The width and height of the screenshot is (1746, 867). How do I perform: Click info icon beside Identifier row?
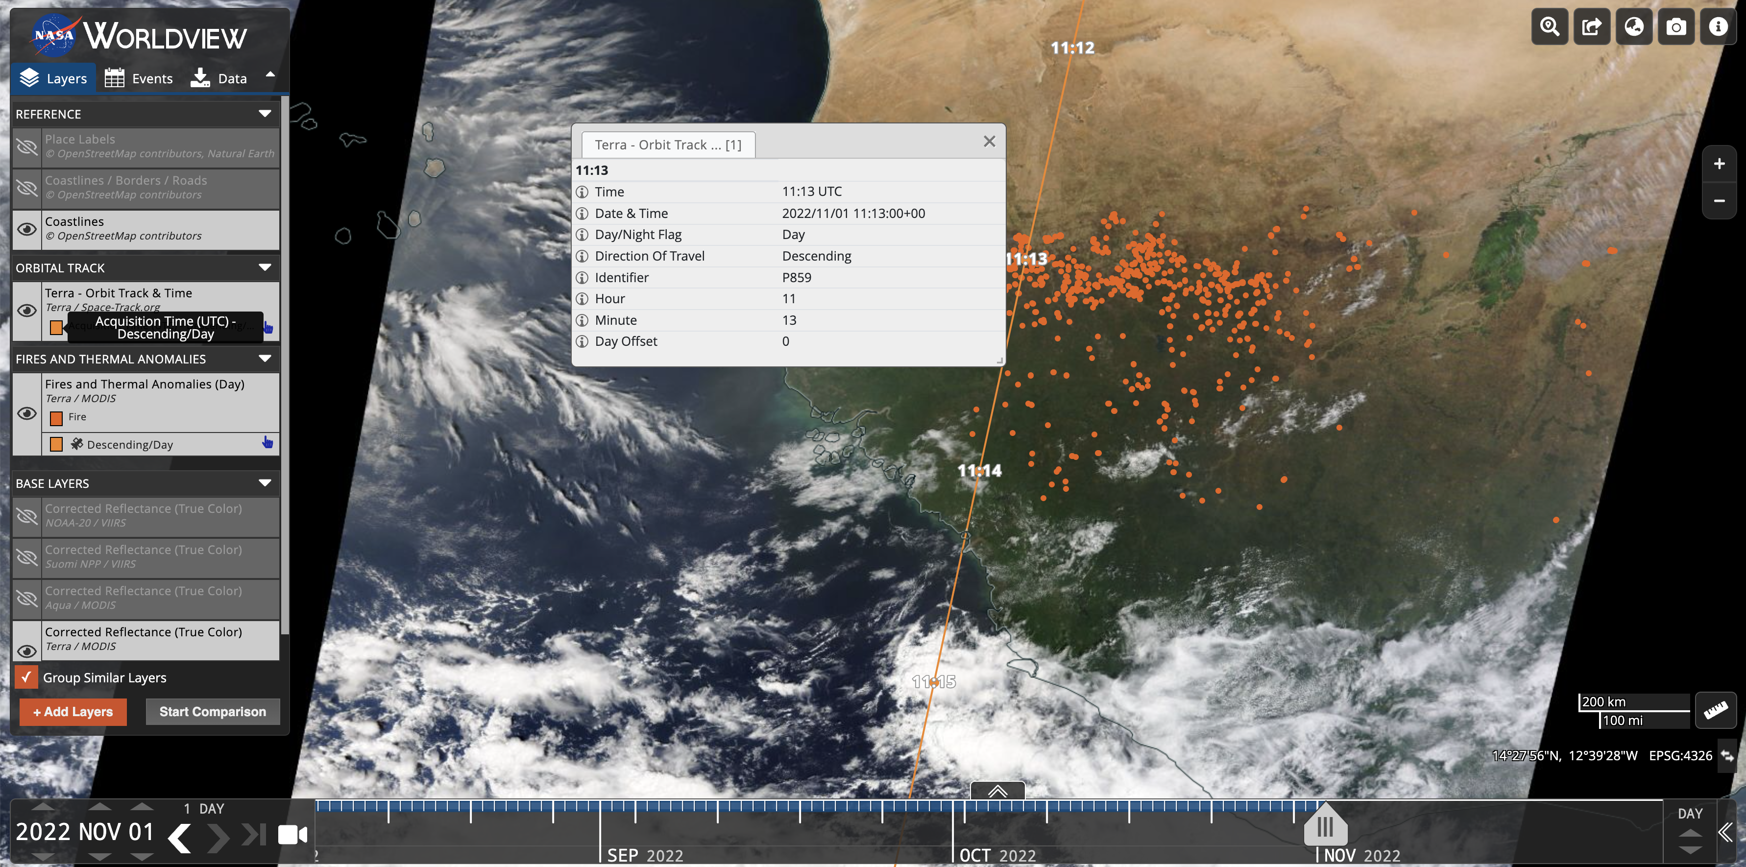pos(582,277)
